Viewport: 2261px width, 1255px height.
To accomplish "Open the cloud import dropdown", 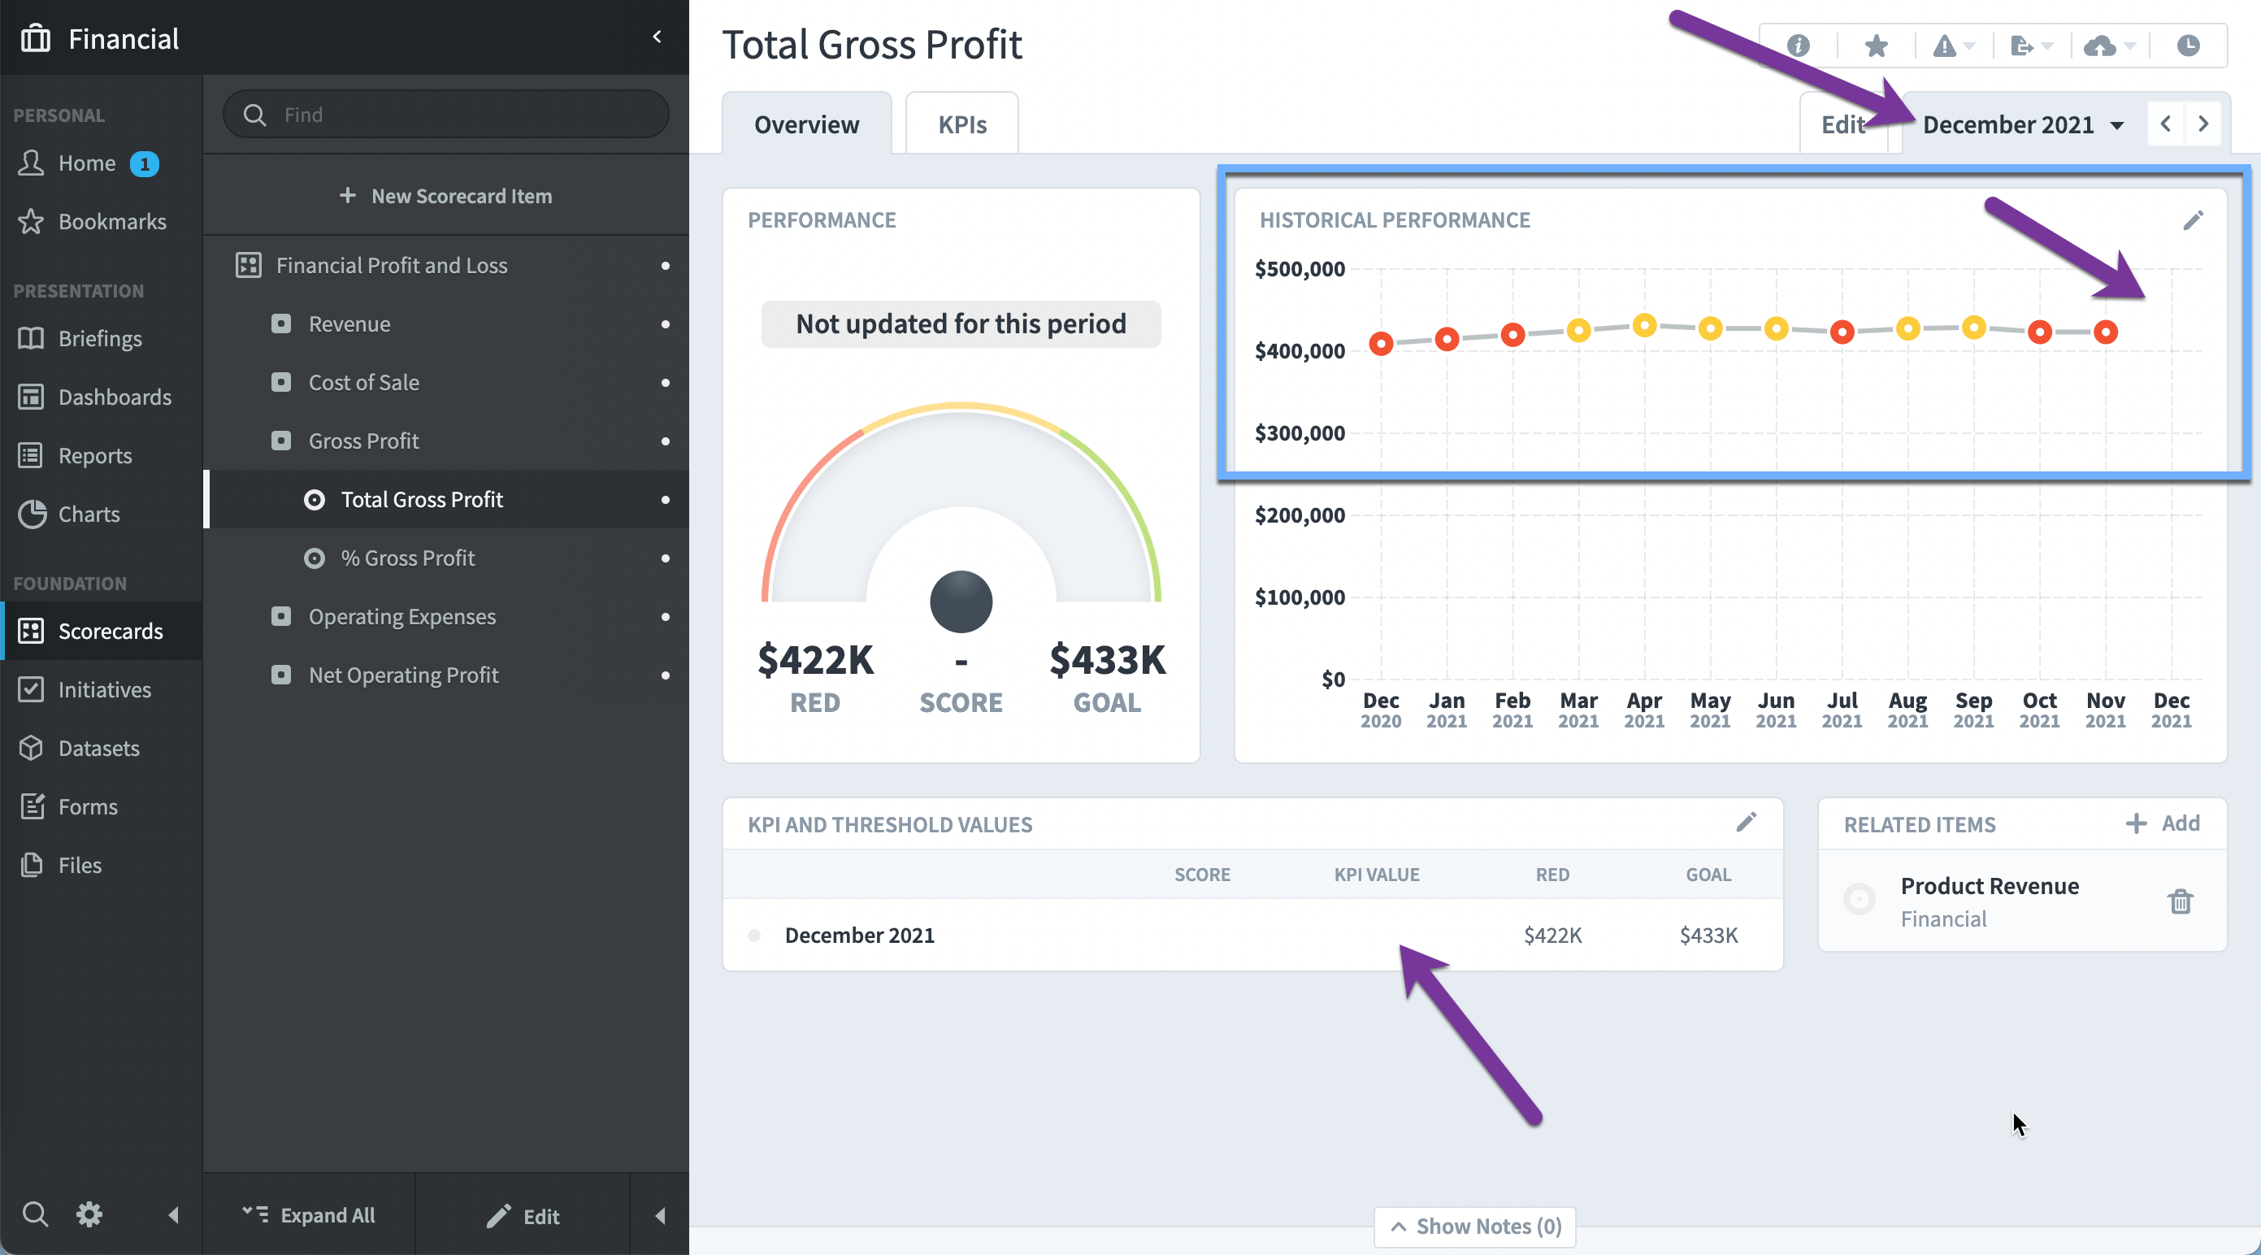I will pos(2109,46).
